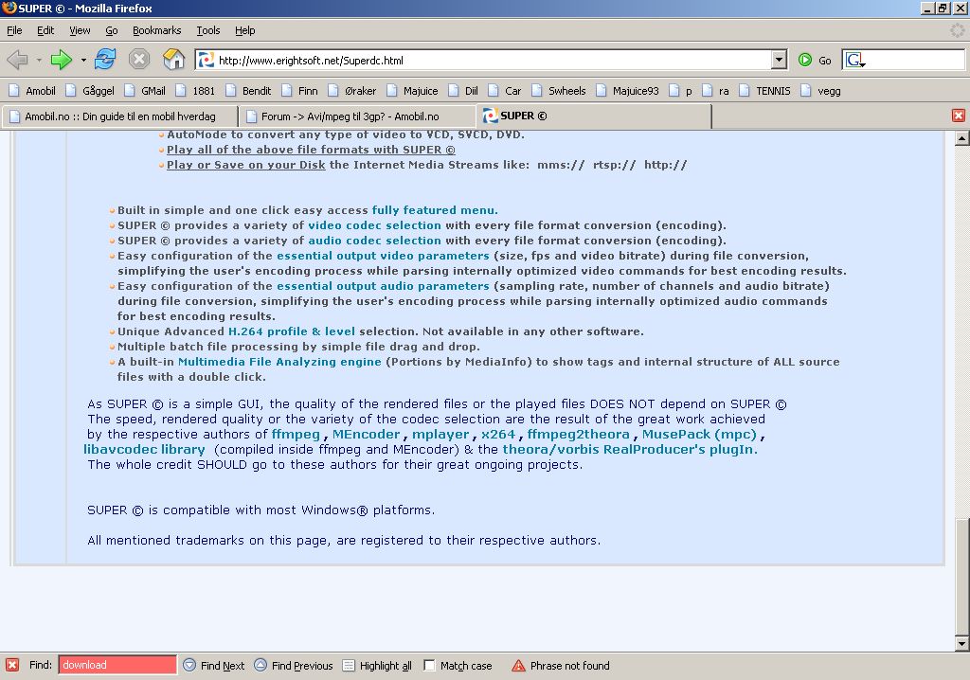Select the SUPER © tab
This screenshot has width=970, height=680.
[x=594, y=116]
